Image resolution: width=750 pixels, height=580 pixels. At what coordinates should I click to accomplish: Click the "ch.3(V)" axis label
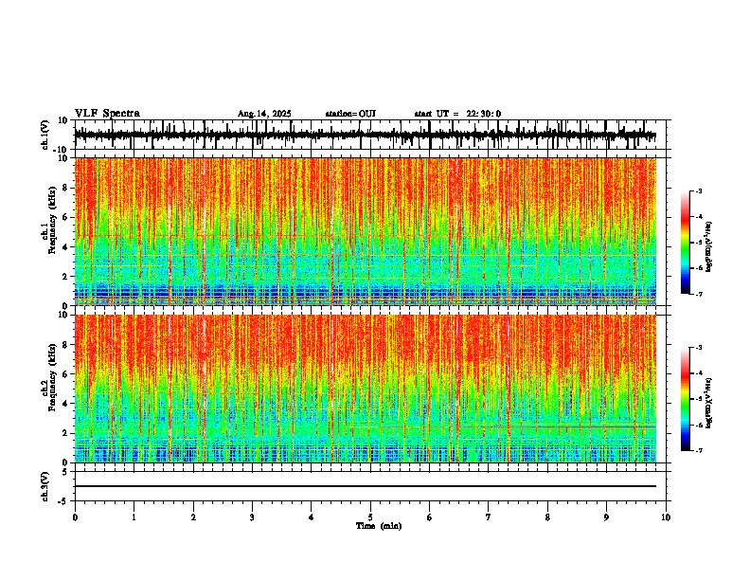pos(45,486)
